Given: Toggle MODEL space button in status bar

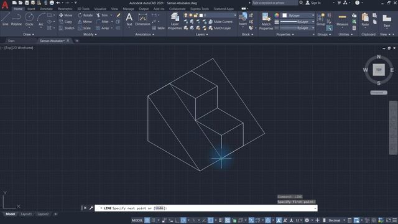Looking at the screenshot, I should pyautogui.click(x=137, y=220).
